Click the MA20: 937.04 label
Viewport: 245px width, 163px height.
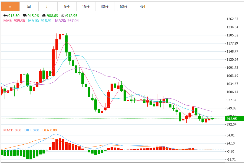(x=67, y=21)
